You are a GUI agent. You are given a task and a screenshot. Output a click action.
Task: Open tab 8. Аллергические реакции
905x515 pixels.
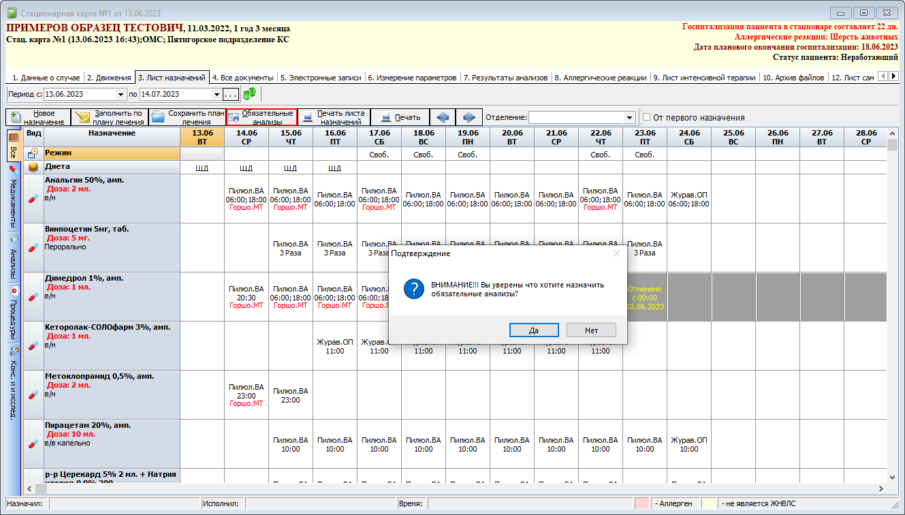tap(600, 78)
